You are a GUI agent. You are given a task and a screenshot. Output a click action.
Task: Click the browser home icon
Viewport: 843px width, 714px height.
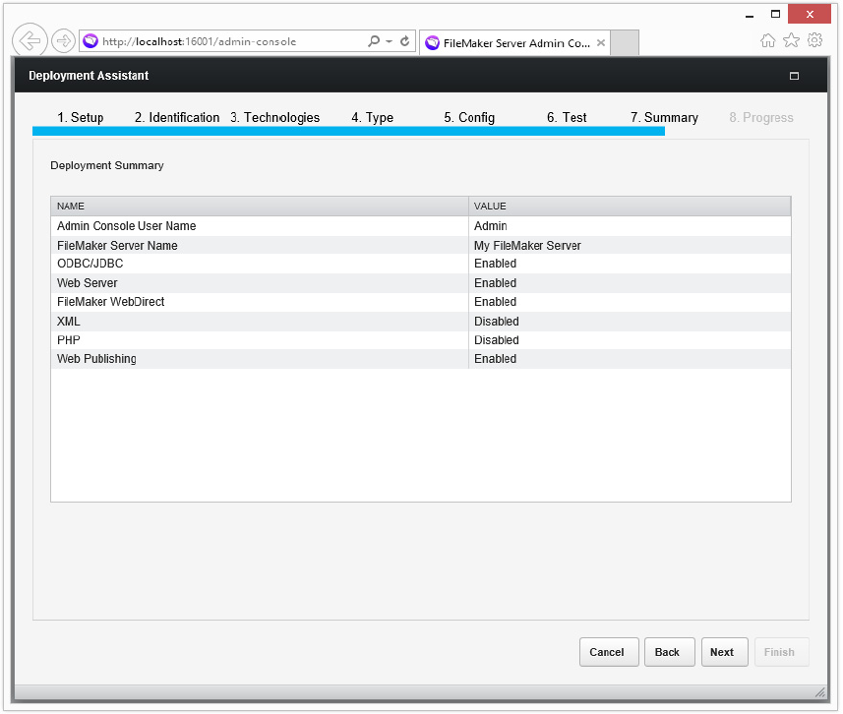point(767,40)
